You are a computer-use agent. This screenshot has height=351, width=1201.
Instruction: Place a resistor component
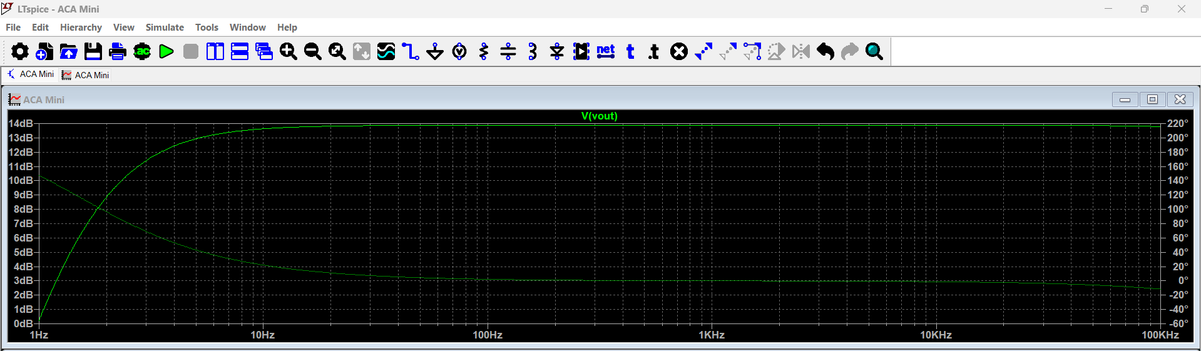484,51
